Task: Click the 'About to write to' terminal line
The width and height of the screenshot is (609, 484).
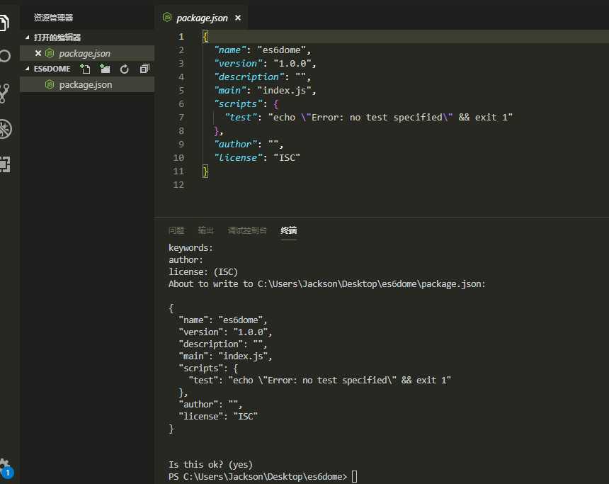Action: [326, 283]
